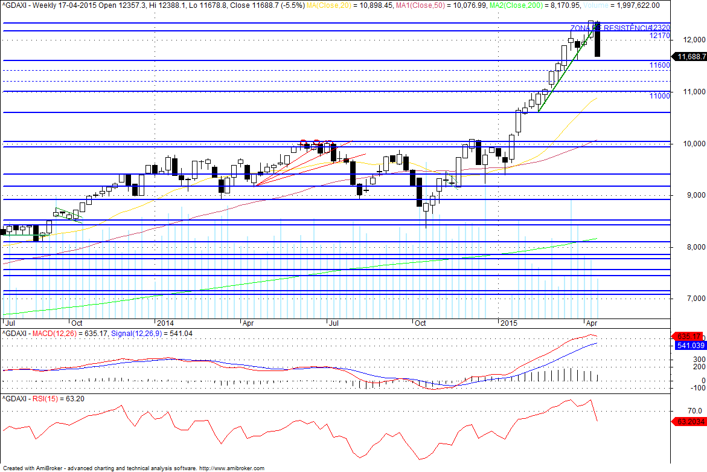Select the 12170 resistance level label
The width and height of the screenshot is (707, 472).
tap(659, 36)
